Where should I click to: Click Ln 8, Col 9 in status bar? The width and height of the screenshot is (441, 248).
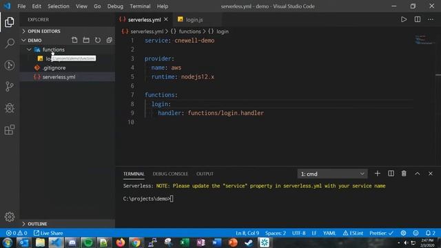point(247,233)
